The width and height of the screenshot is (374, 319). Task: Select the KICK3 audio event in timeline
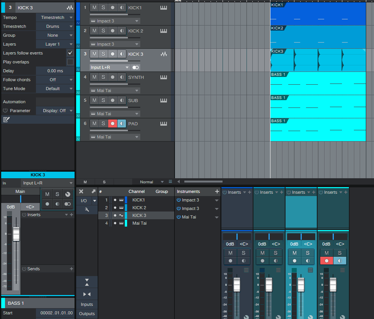click(x=318, y=60)
